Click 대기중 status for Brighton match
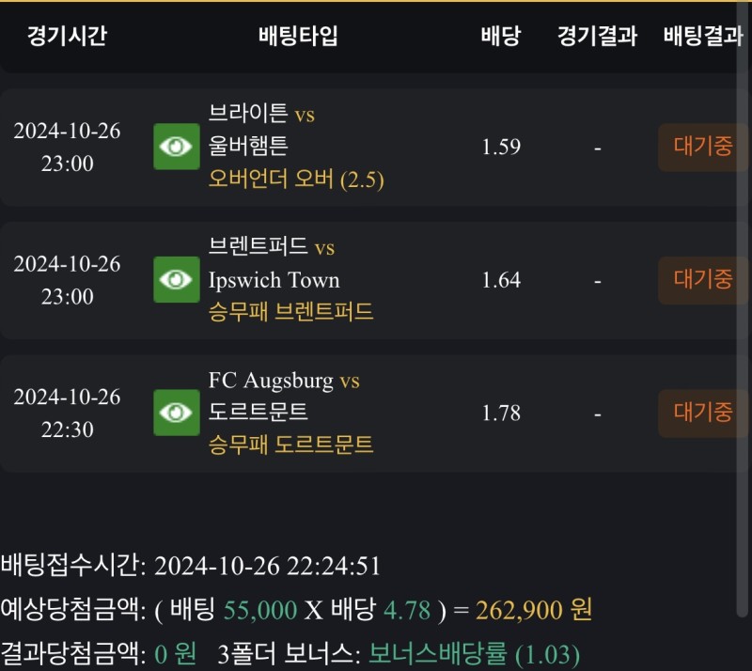The height and width of the screenshot is (671, 752). (703, 147)
